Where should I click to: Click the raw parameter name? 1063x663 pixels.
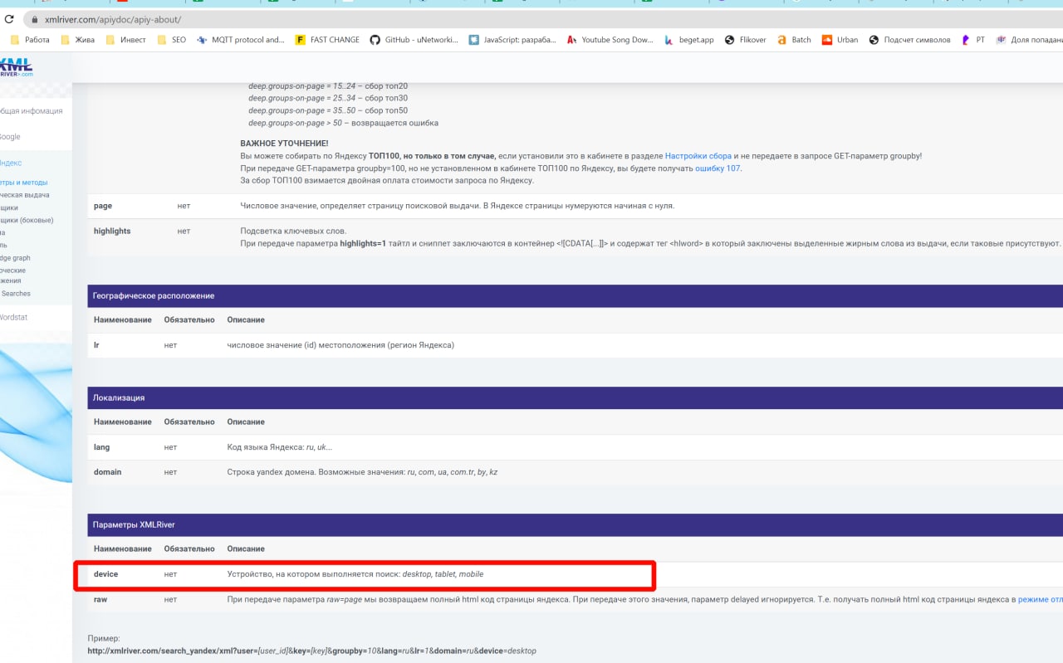click(100, 599)
